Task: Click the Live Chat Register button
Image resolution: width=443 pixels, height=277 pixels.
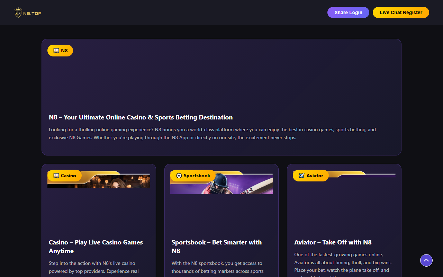Action: [x=401, y=12]
